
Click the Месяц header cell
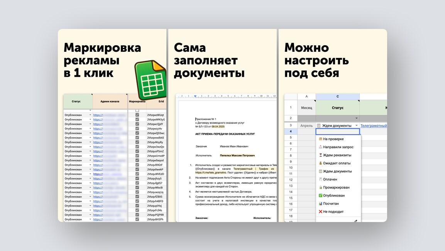[306, 108]
